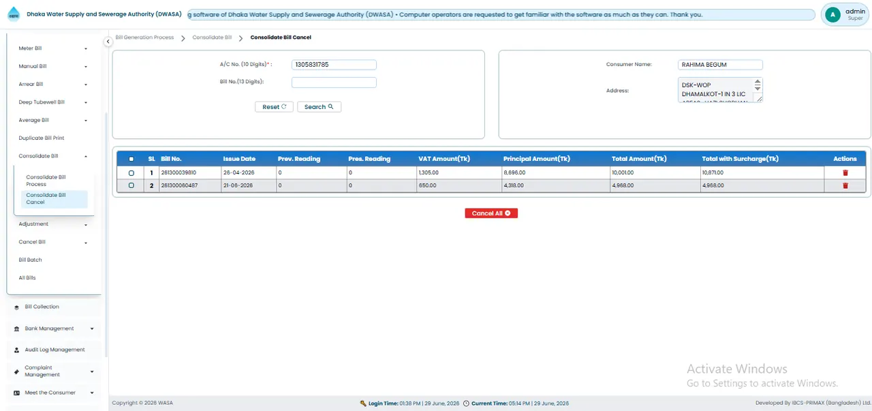This screenshot has height=411, width=872.
Task: Select Consolidate Bill Cancel submenu item
Action: (x=54, y=198)
